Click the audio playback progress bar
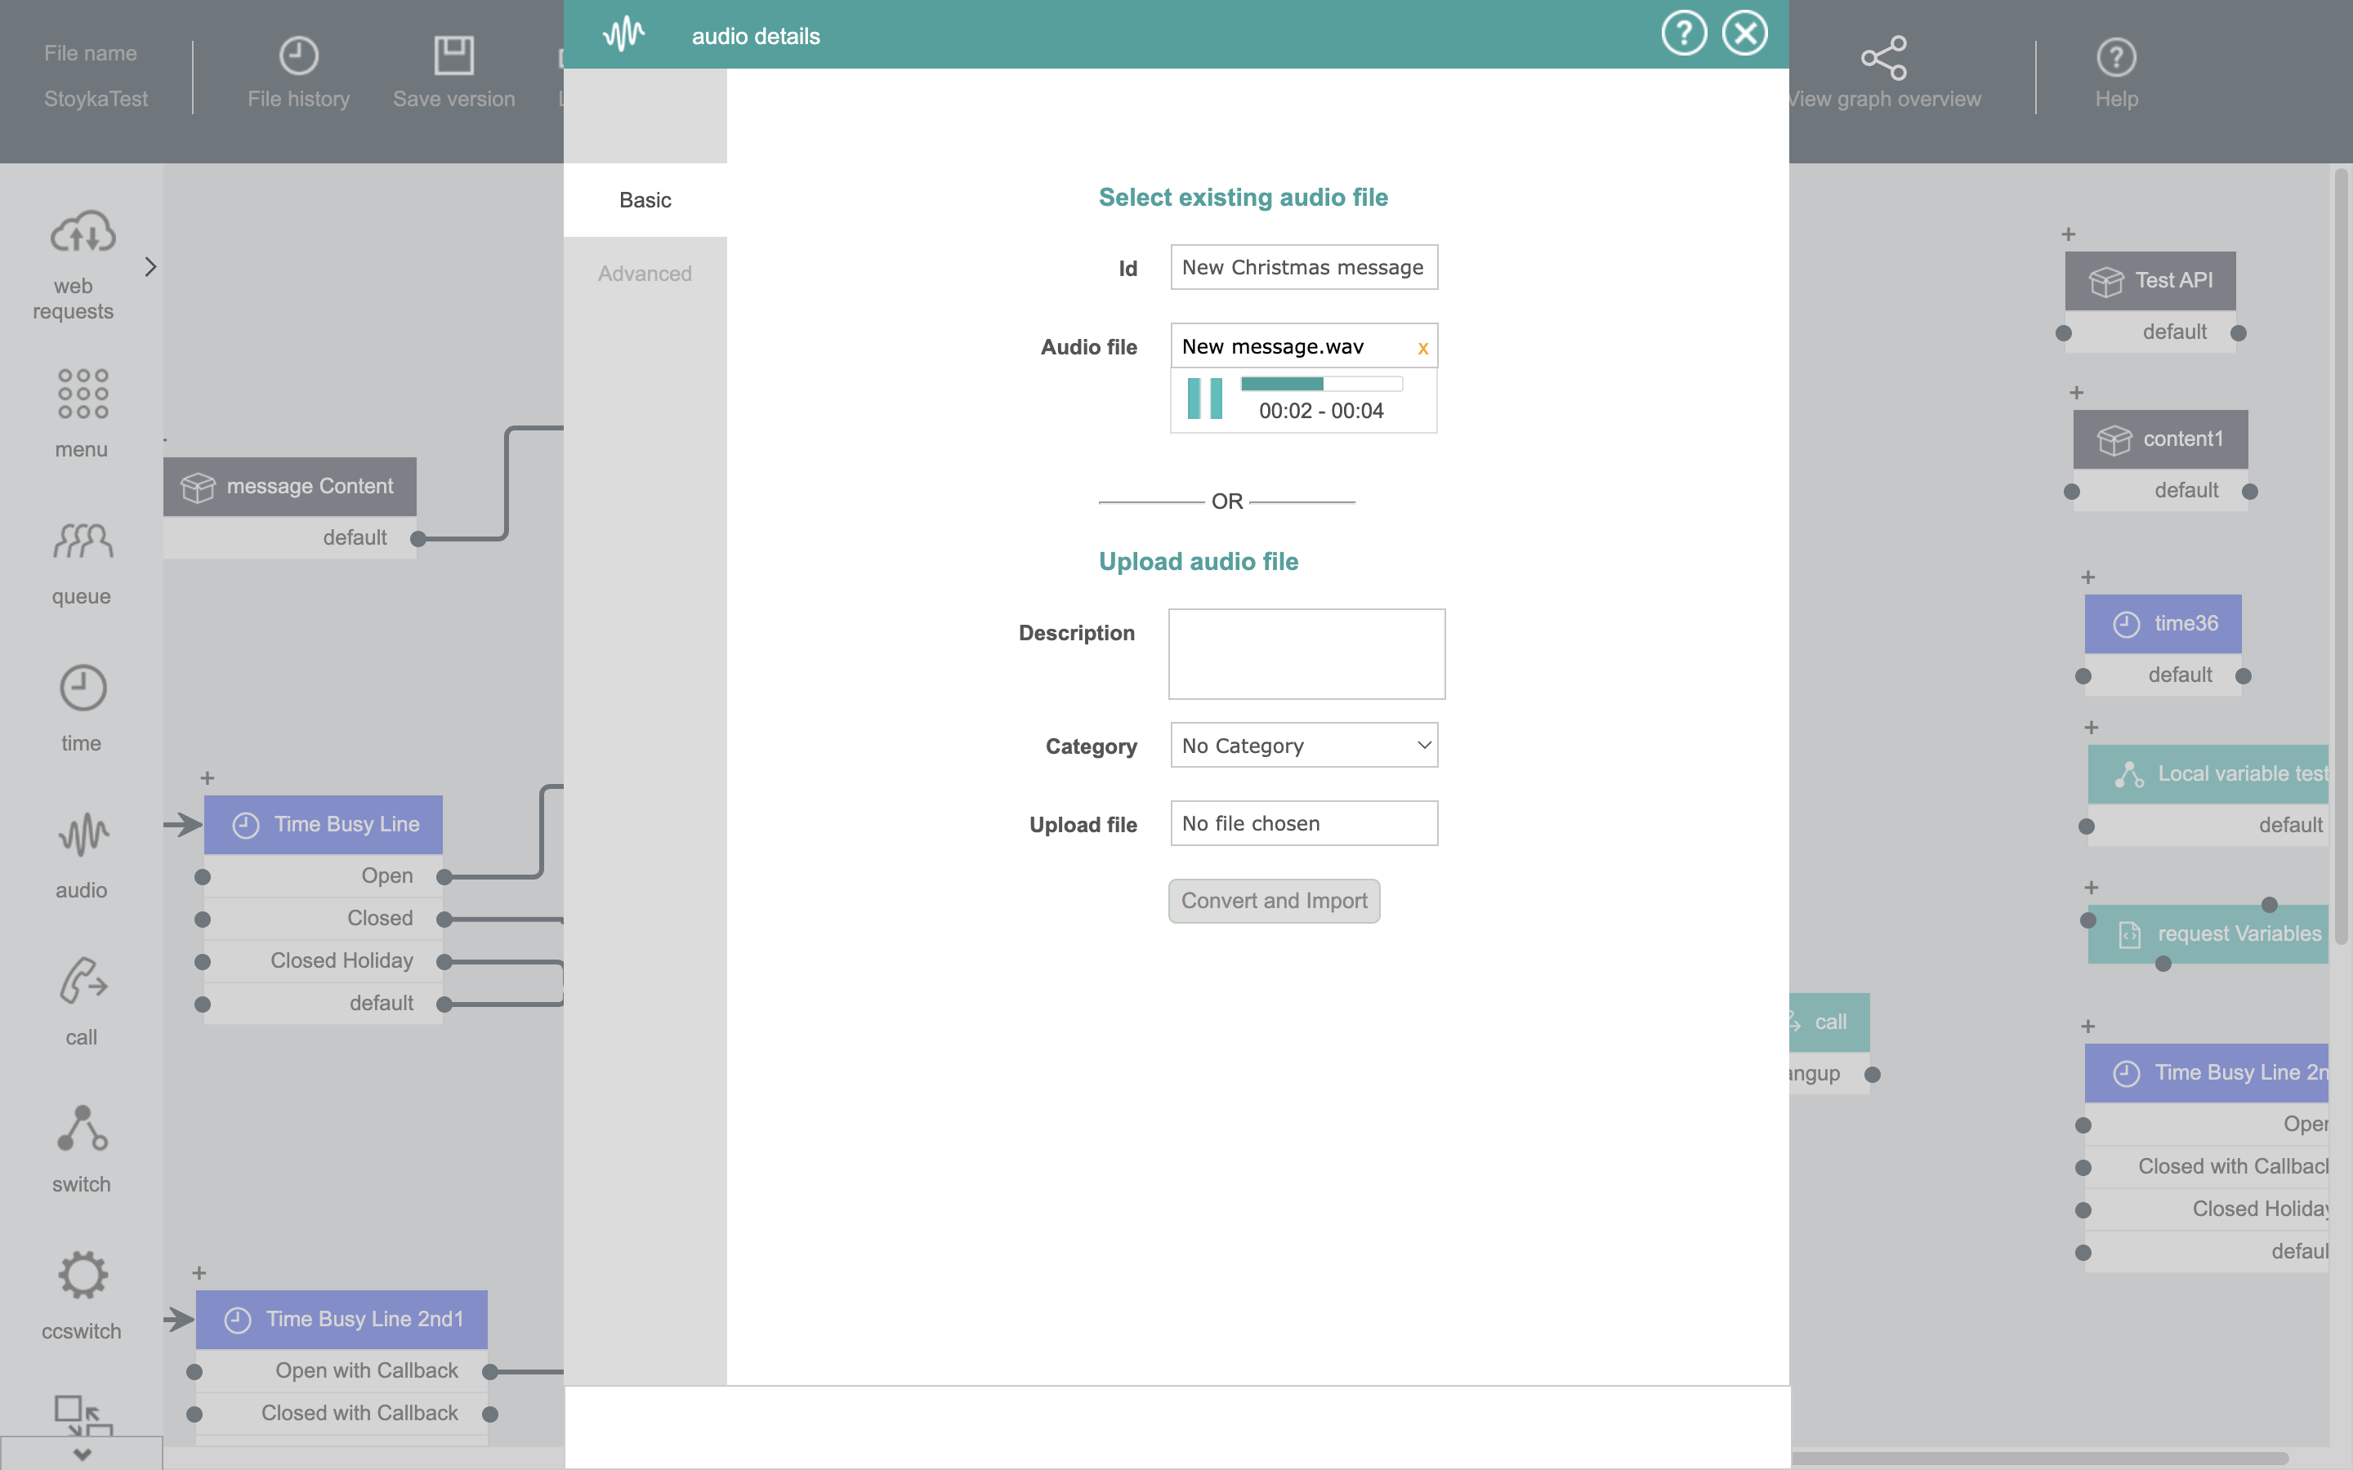Image resolution: width=2353 pixels, height=1470 pixels. (x=1320, y=384)
